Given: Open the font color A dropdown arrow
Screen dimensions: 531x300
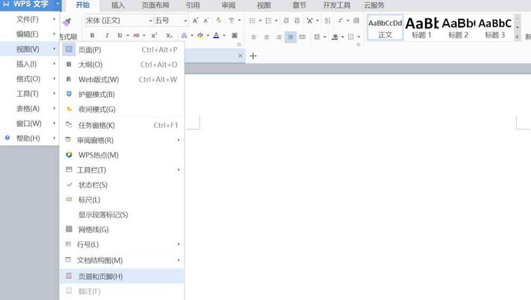Looking at the screenshot, I should tap(224, 36).
